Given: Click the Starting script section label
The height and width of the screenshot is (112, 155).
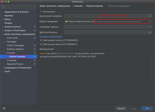Looking at the screenshot, I should (x=46, y=49).
